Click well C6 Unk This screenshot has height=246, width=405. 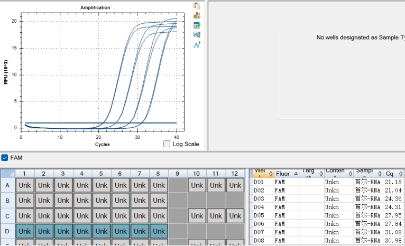click(121, 216)
